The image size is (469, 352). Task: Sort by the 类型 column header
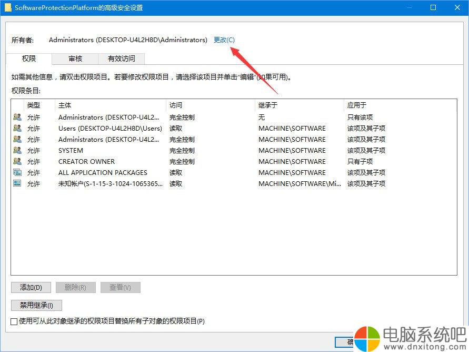34,105
